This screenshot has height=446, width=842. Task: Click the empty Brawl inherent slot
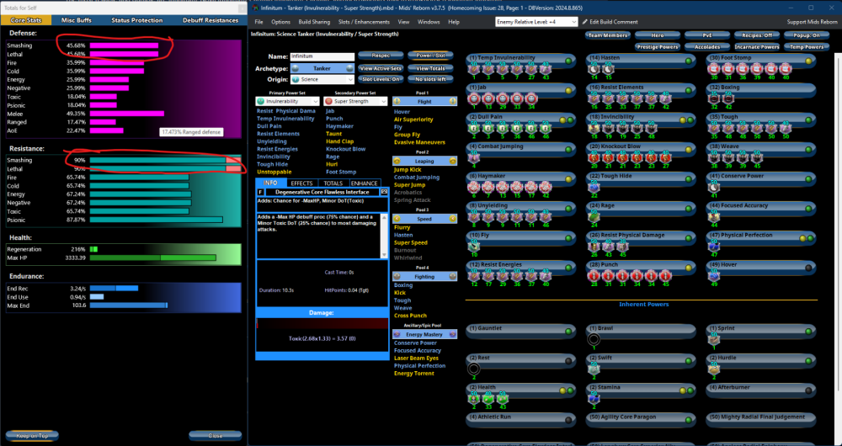click(x=594, y=340)
